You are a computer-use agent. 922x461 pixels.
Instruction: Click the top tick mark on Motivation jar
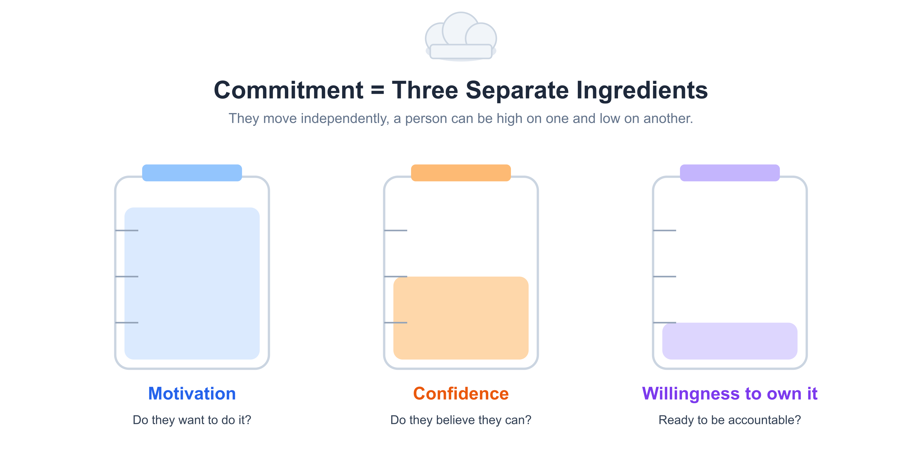coord(127,231)
